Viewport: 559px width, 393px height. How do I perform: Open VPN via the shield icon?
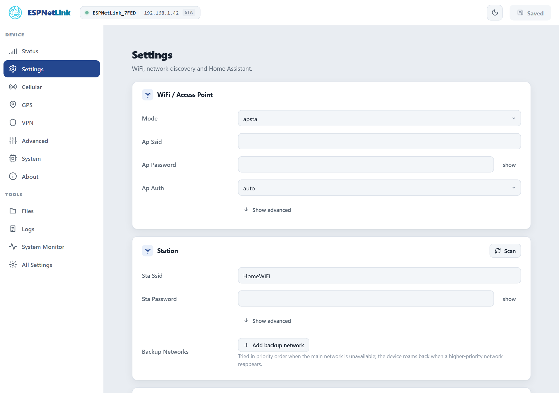click(x=13, y=123)
